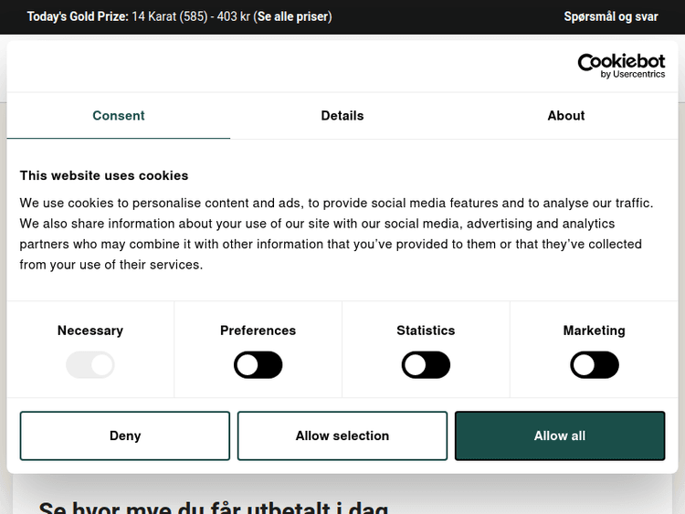The width and height of the screenshot is (685, 514).
Task: Click the Cookiebot by Usercentrics logo
Action: [x=621, y=65]
